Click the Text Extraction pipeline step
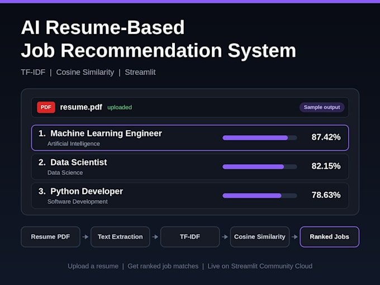This screenshot has width=380, height=285. coord(120,237)
